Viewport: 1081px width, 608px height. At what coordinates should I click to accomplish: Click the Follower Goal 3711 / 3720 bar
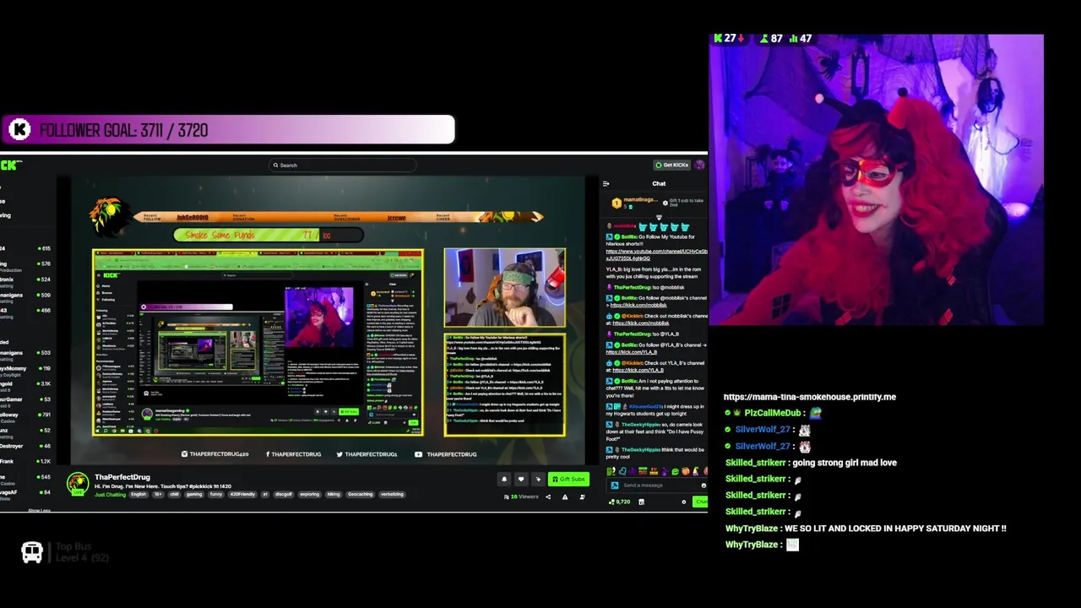(x=227, y=130)
